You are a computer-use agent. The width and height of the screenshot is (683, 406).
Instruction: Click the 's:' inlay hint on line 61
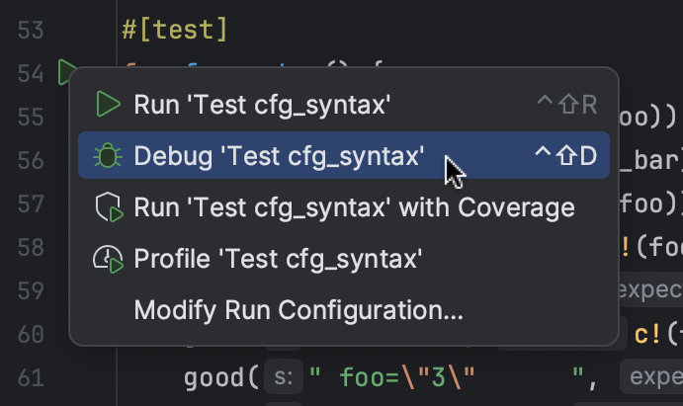[283, 377]
